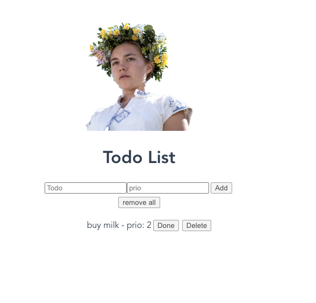Click the word List in the title

[162, 157]
